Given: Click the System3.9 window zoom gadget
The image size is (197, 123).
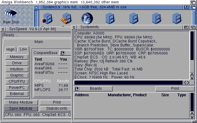Looking at the screenshot, I should pyautogui.click(x=186, y=7).
